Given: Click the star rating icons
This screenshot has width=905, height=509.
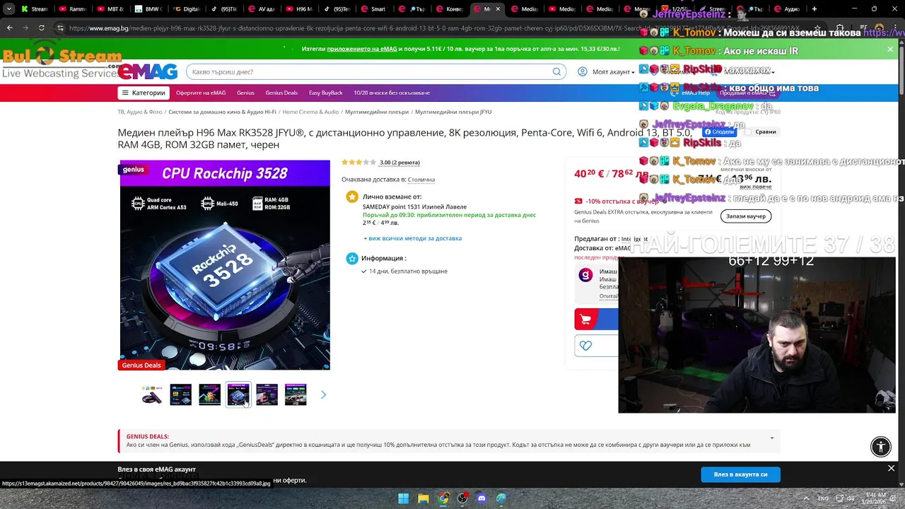Looking at the screenshot, I should click(358, 163).
